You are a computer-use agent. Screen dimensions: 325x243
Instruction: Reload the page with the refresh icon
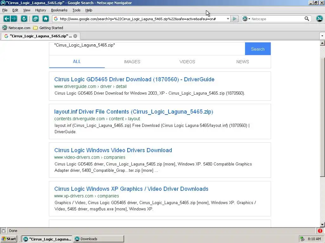pos(24,19)
